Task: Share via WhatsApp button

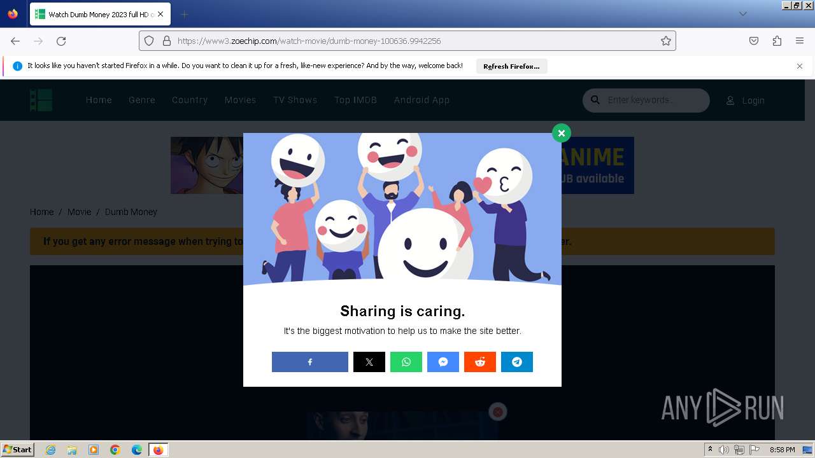Action: point(406,362)
